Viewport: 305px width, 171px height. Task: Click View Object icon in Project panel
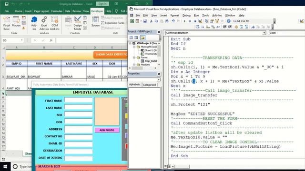pyautogui.click(x=136, y=38)
